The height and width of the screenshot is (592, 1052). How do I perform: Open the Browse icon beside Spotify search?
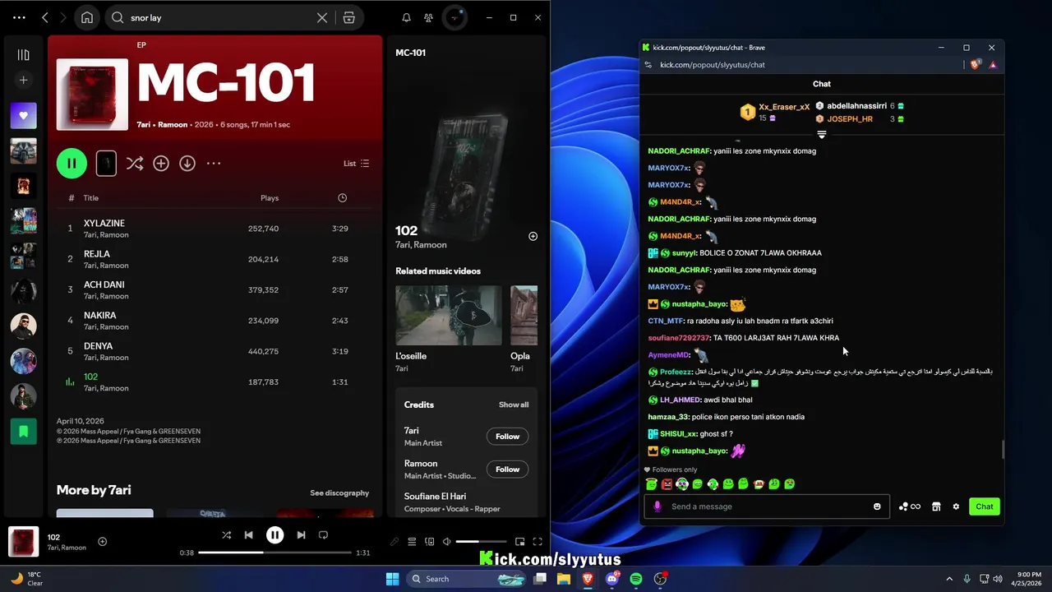348,17
